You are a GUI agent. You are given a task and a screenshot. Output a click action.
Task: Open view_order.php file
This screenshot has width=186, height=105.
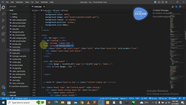click(x=18, y=83)
